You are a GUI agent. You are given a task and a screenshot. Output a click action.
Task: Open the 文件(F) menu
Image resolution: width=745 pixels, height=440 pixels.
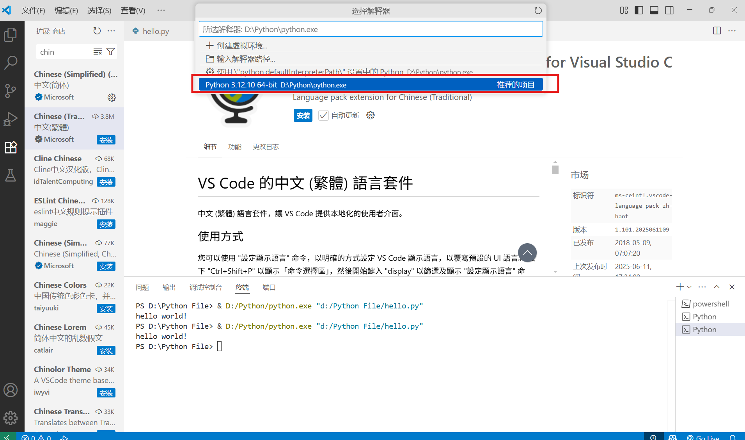33,11
